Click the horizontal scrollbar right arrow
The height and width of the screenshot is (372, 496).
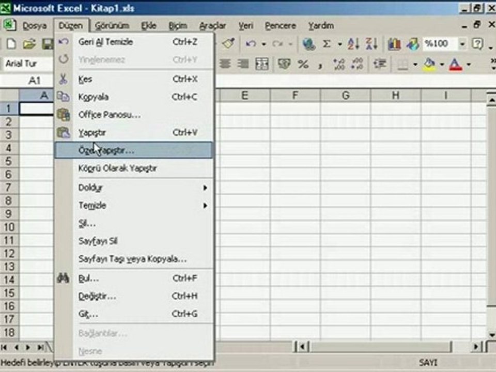(x=476, y=347)
